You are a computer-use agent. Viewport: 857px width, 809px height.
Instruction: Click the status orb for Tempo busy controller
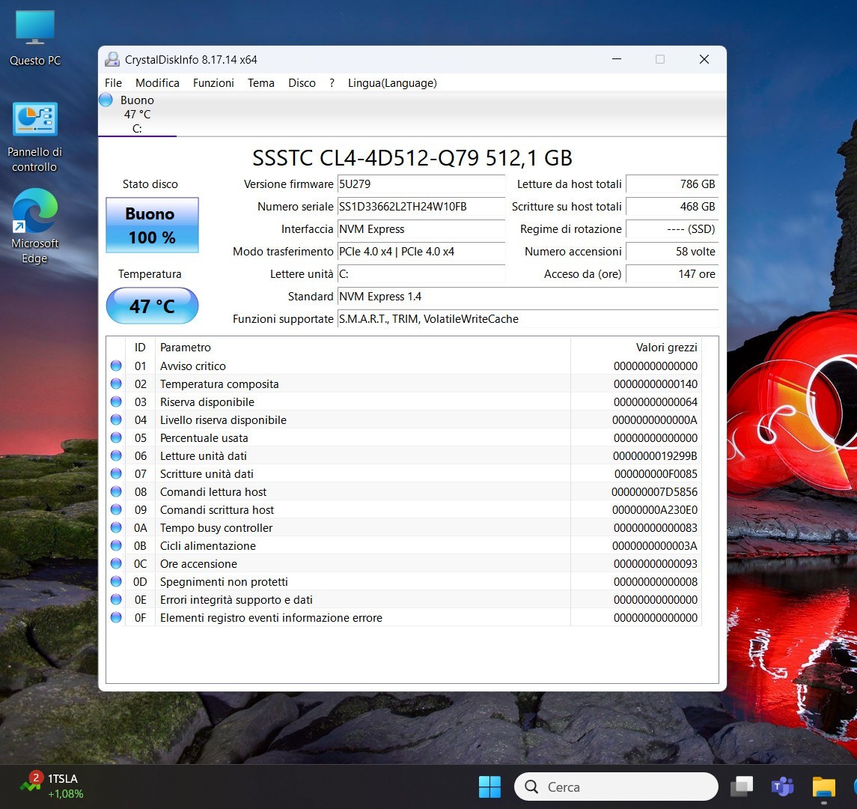pyautogui.click(x=116, y=527)
